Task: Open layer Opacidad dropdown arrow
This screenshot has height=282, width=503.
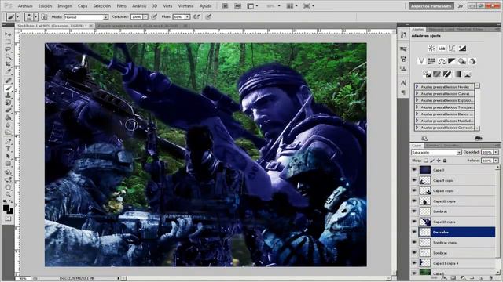Action: click(496, 152)
